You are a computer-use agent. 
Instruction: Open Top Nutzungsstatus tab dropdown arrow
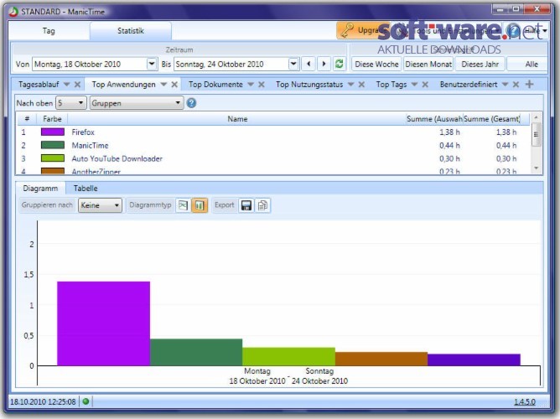tap(350, 85)
